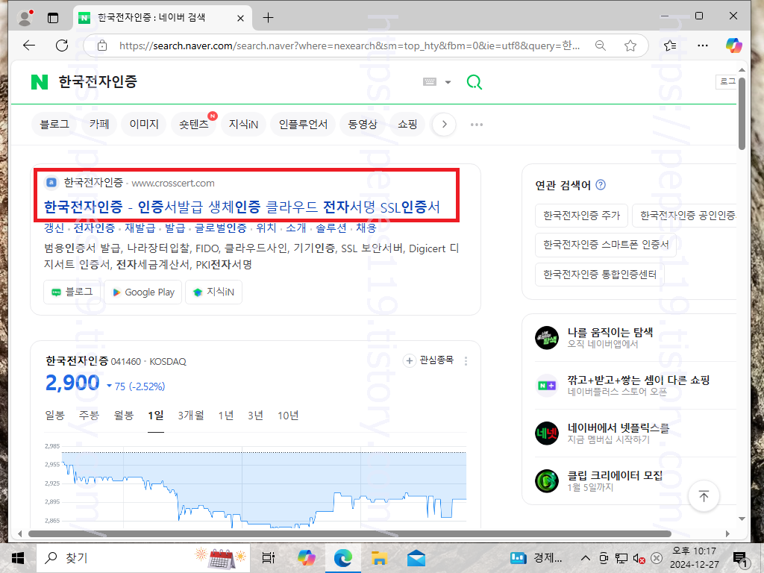The width and height of the screenshot is (764, 573).
Task: Switch stock chart to 주봉
Action: coord(90,416)
